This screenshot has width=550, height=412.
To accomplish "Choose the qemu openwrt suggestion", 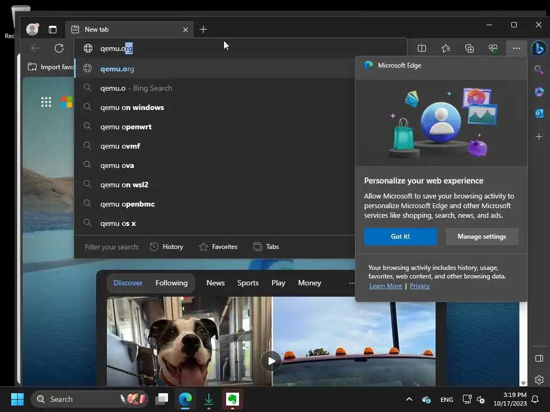I will pos(215,127).
